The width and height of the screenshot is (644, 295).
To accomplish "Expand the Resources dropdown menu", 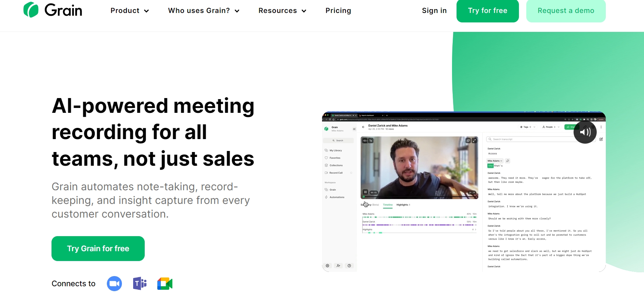I will [x=282, y=11].
